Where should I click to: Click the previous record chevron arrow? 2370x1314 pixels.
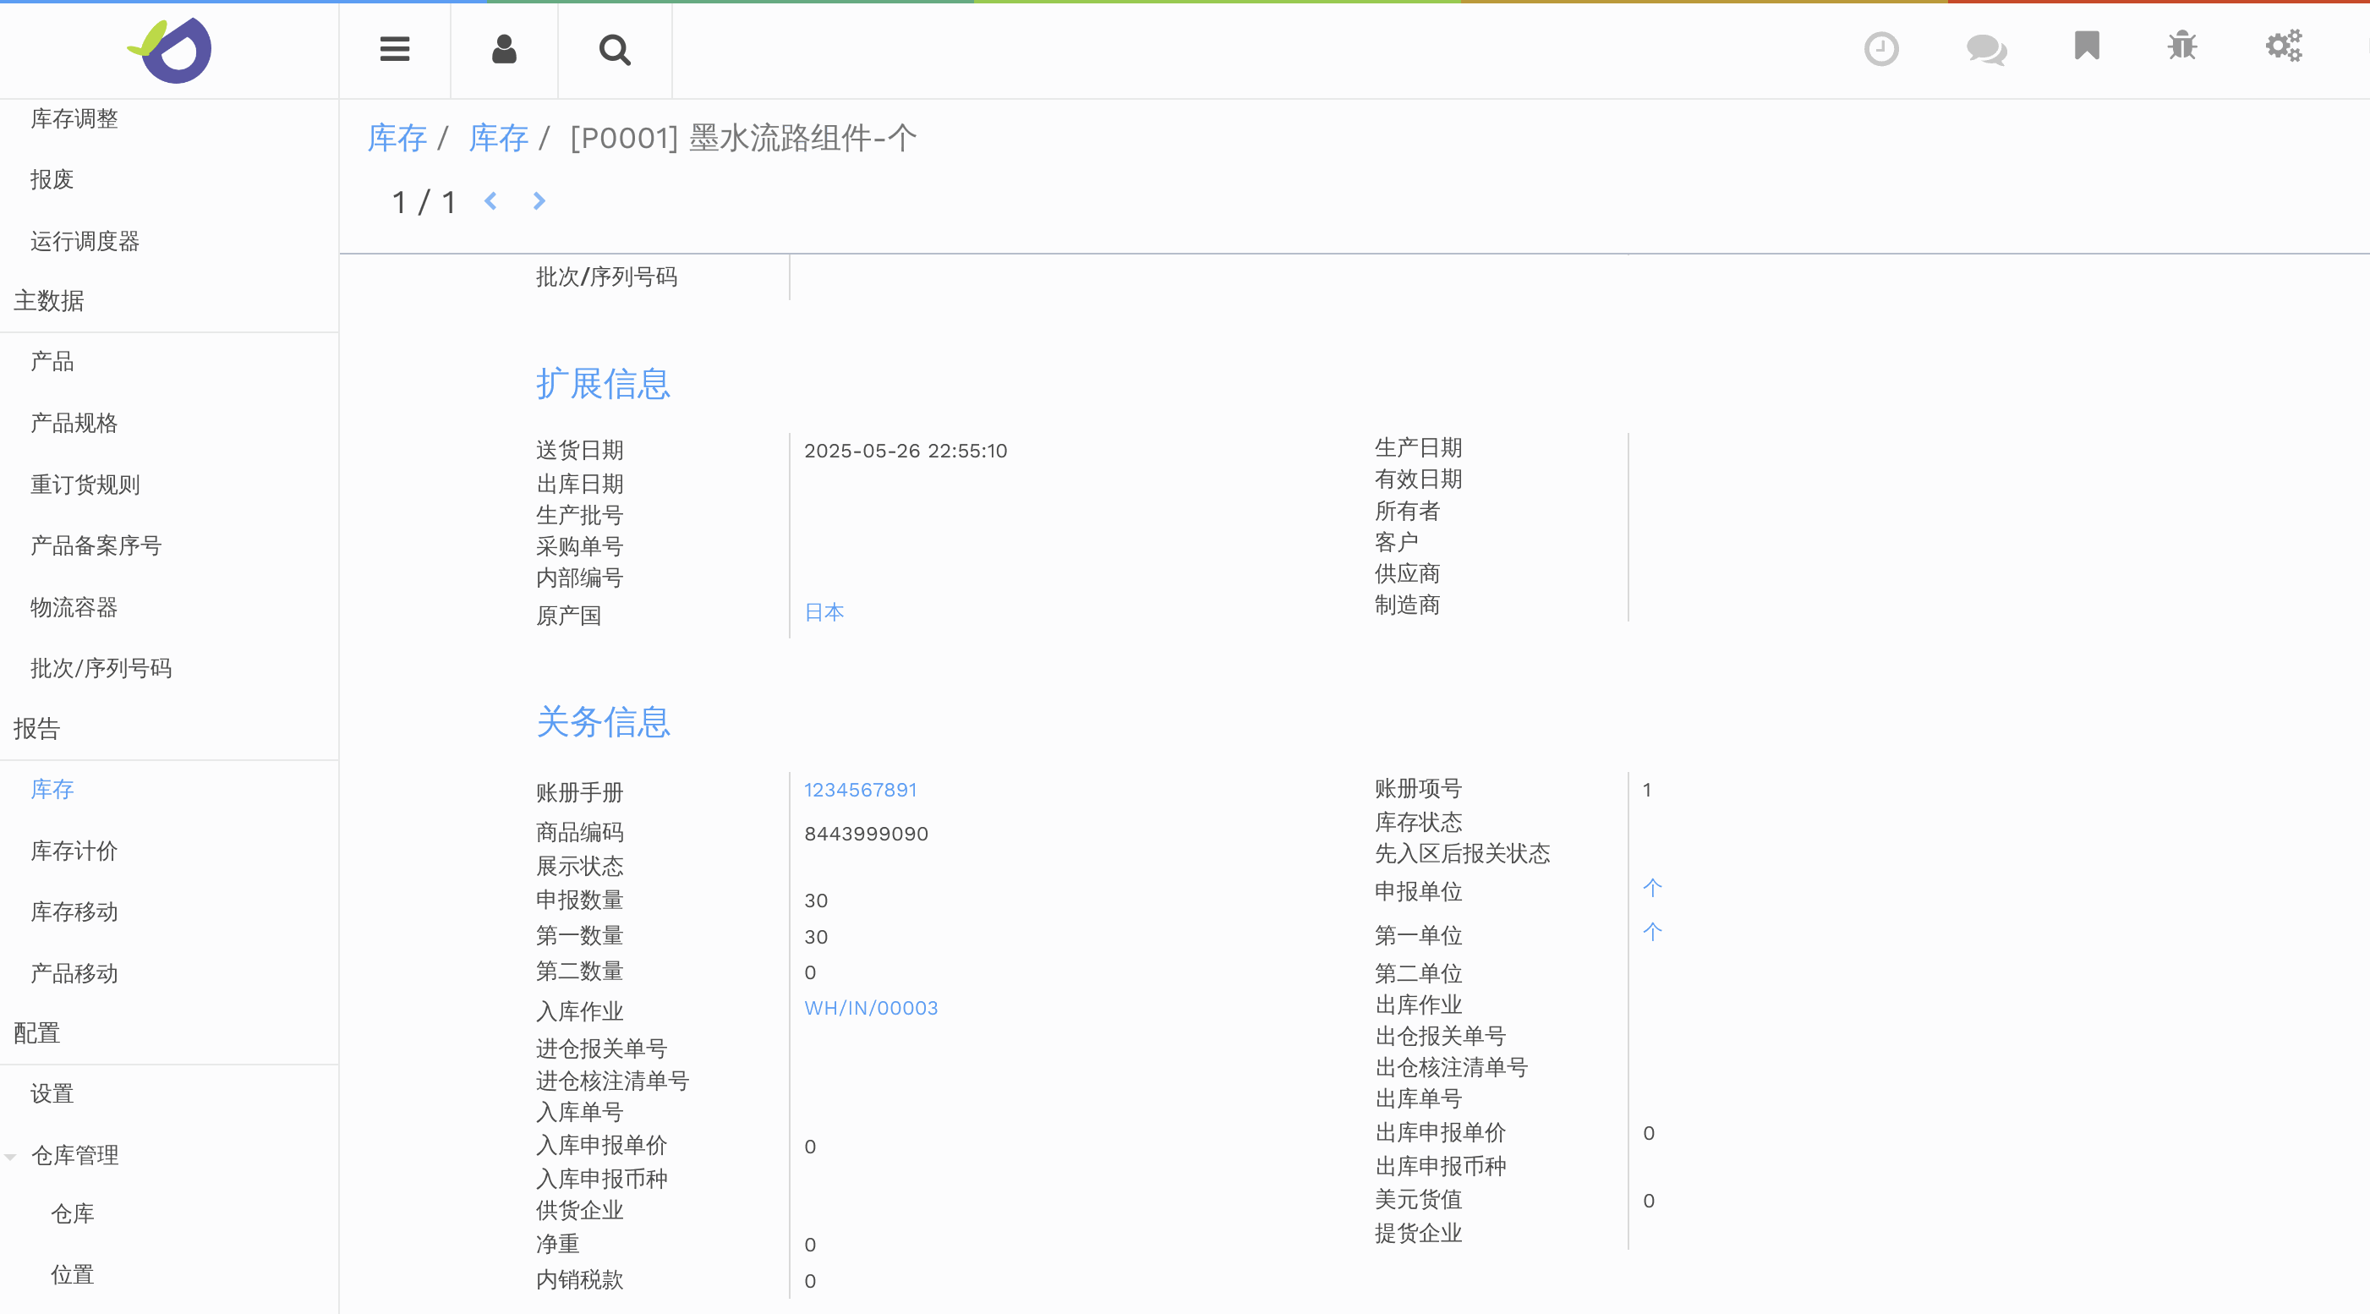[x=490, y=200]
